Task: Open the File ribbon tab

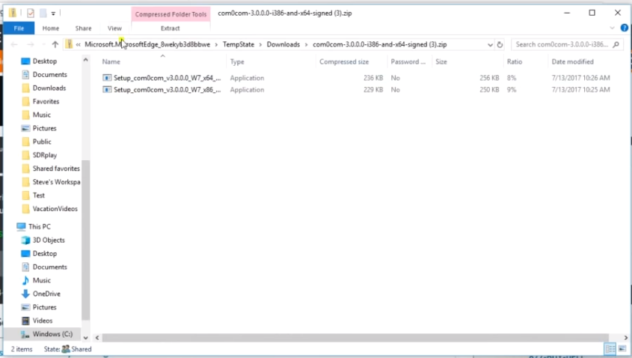Action: (19, 28)
